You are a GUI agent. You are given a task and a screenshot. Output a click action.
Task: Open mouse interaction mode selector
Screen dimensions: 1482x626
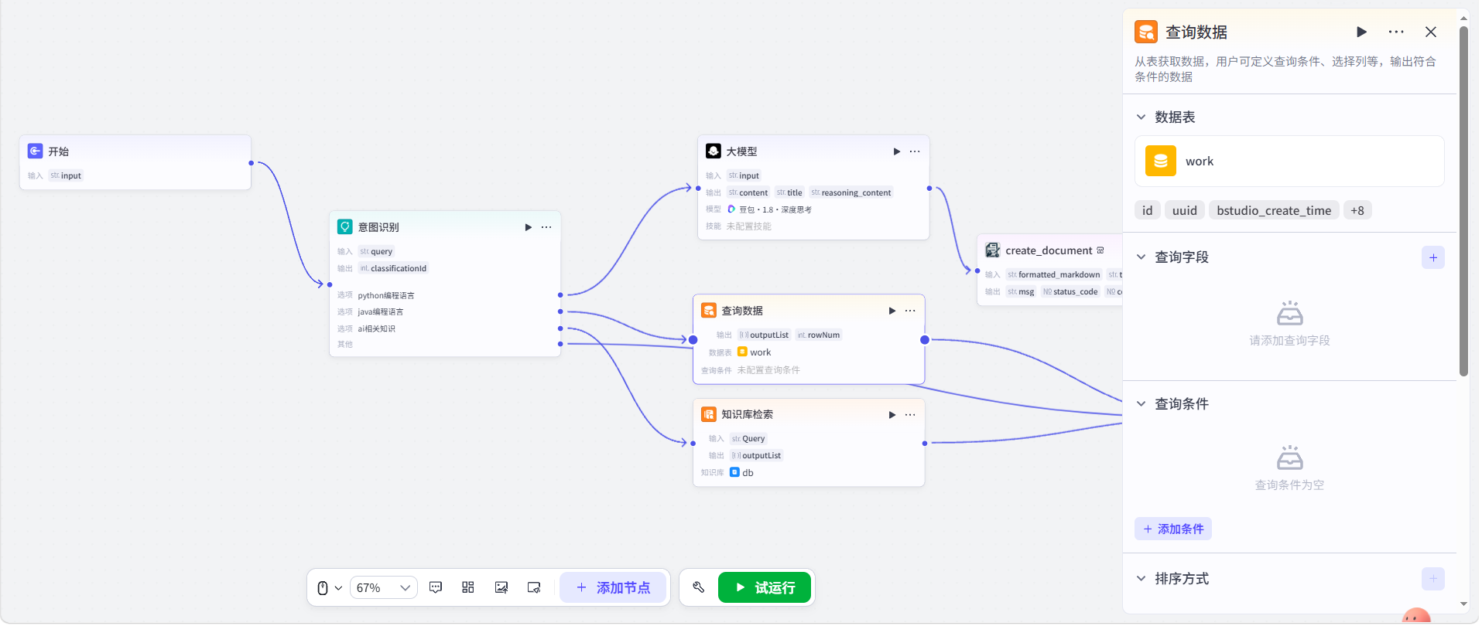[x=330, y=588]
